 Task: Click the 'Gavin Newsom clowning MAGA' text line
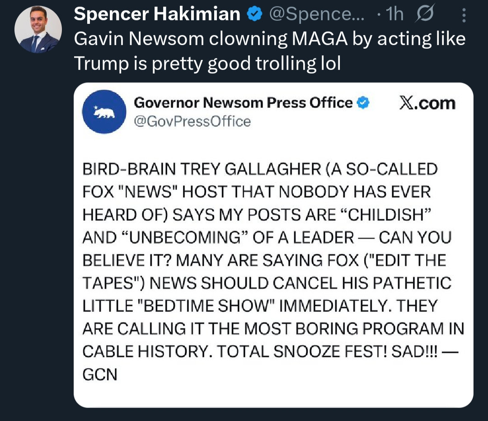(269, 39)
